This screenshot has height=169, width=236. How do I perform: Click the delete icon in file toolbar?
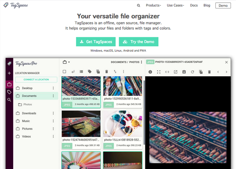(x=106, y=72)
